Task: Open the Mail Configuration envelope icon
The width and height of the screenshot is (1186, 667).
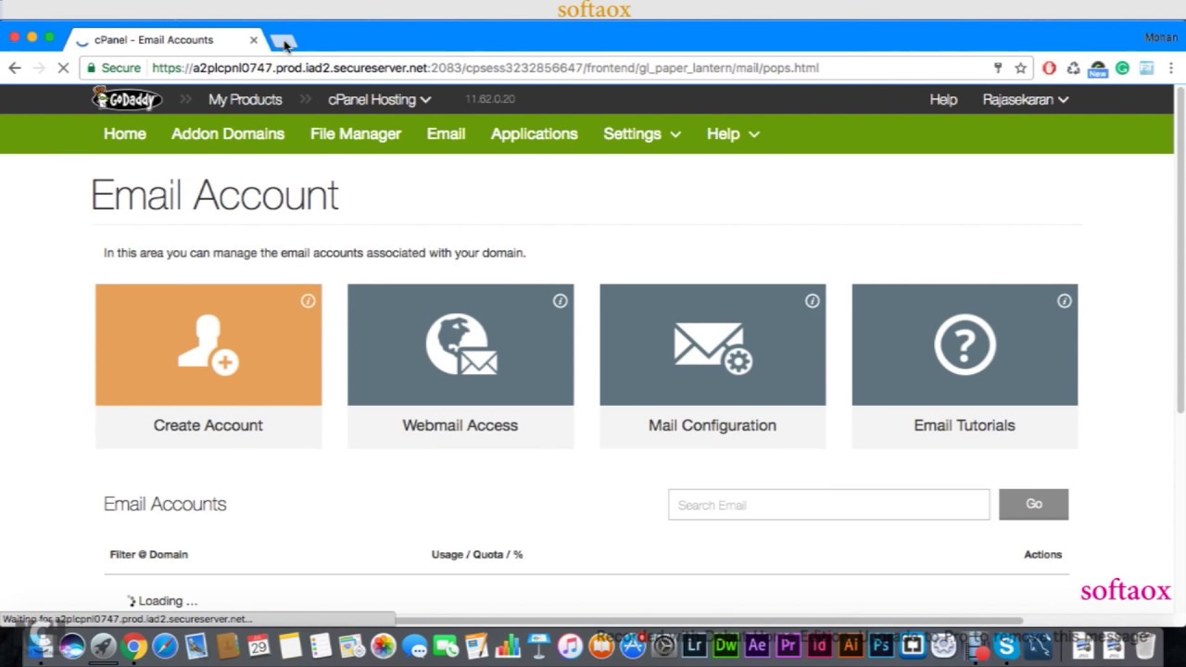Action: (713, 345)
